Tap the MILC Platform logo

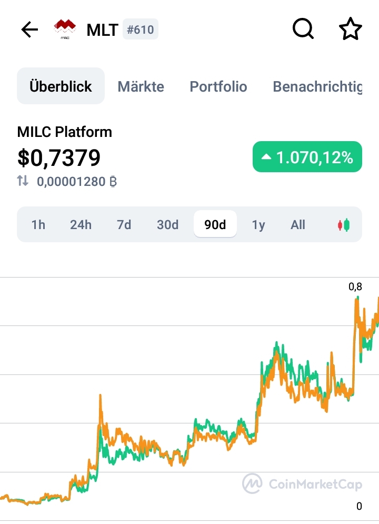[x=65, y=29]
